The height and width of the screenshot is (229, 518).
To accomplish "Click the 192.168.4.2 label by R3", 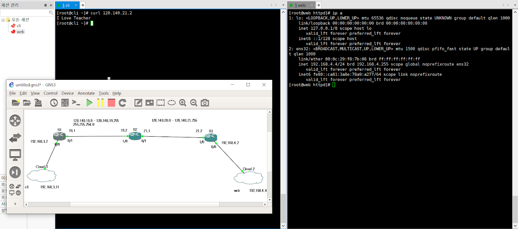I will 230,143.
